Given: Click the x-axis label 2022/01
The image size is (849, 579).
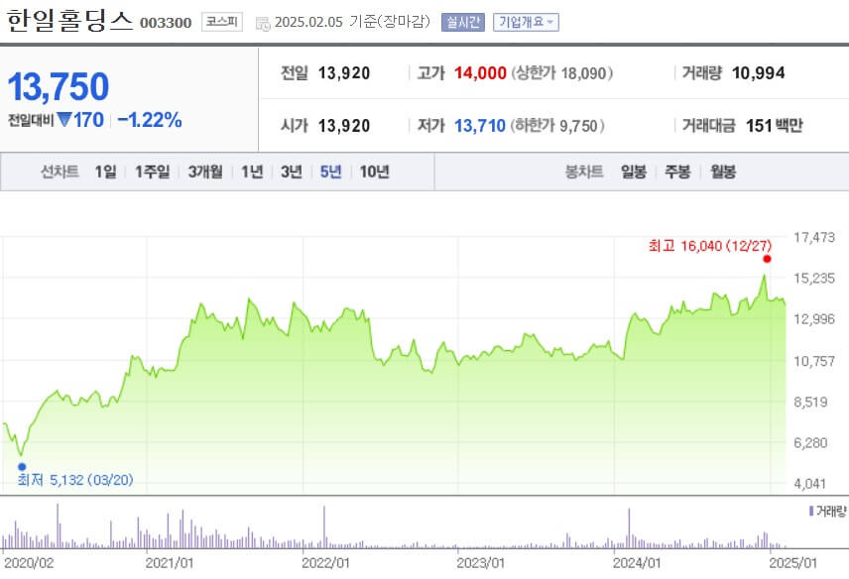Looking at the screenshot, I should tap(325, 563).
